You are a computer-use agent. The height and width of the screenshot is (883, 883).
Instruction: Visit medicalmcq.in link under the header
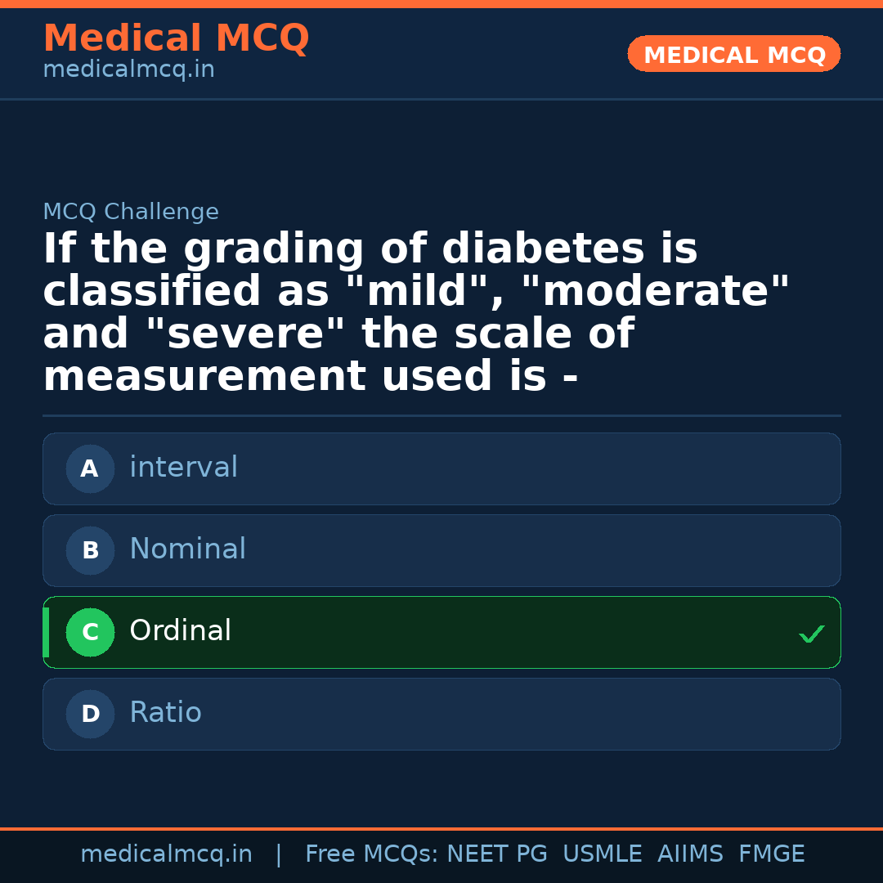pyautogui.click(x=128, y=70)
